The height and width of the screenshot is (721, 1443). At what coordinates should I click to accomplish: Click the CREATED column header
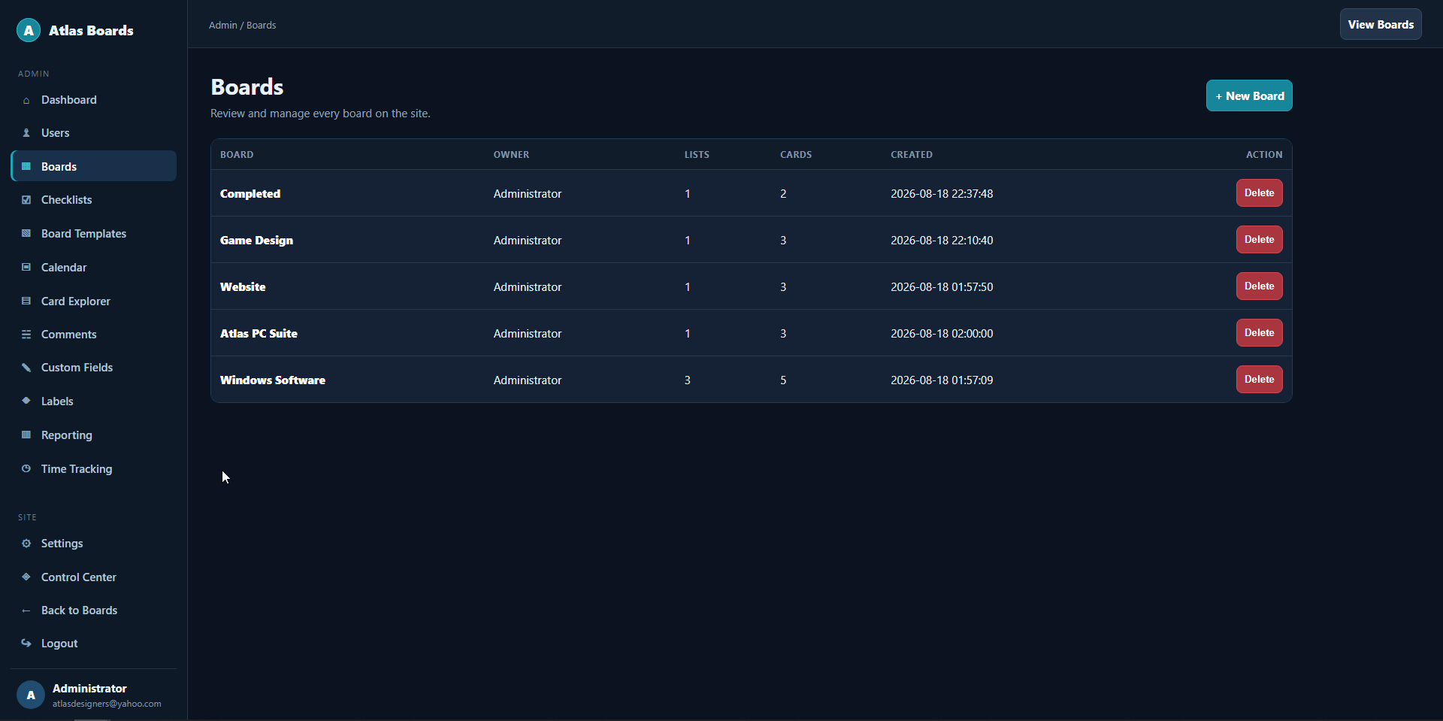[912, 155]
